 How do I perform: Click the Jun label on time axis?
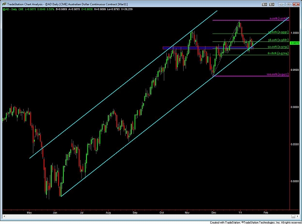pos(55,212)
